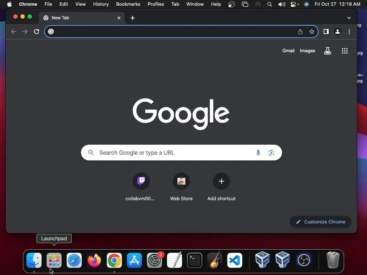This screenshot has height=275, width=367.
Task: Launch Terminal from the Dock
Action: point(195,260)
